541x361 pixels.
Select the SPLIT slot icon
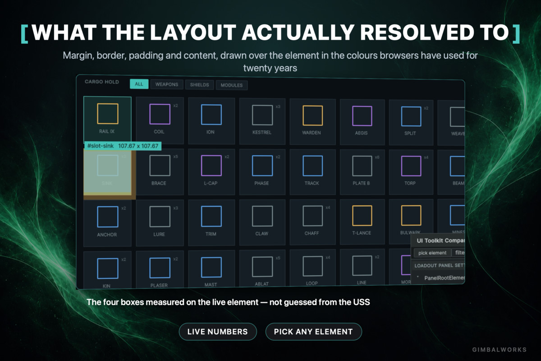[x=411, y=116]
